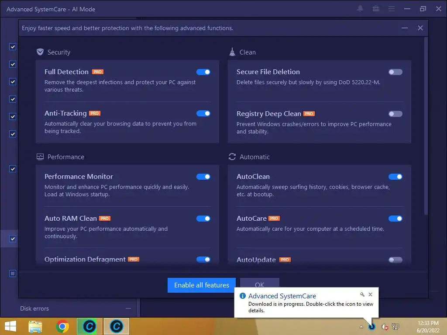Click the network tray icon

pyautogui.click(x=395, y=326)
